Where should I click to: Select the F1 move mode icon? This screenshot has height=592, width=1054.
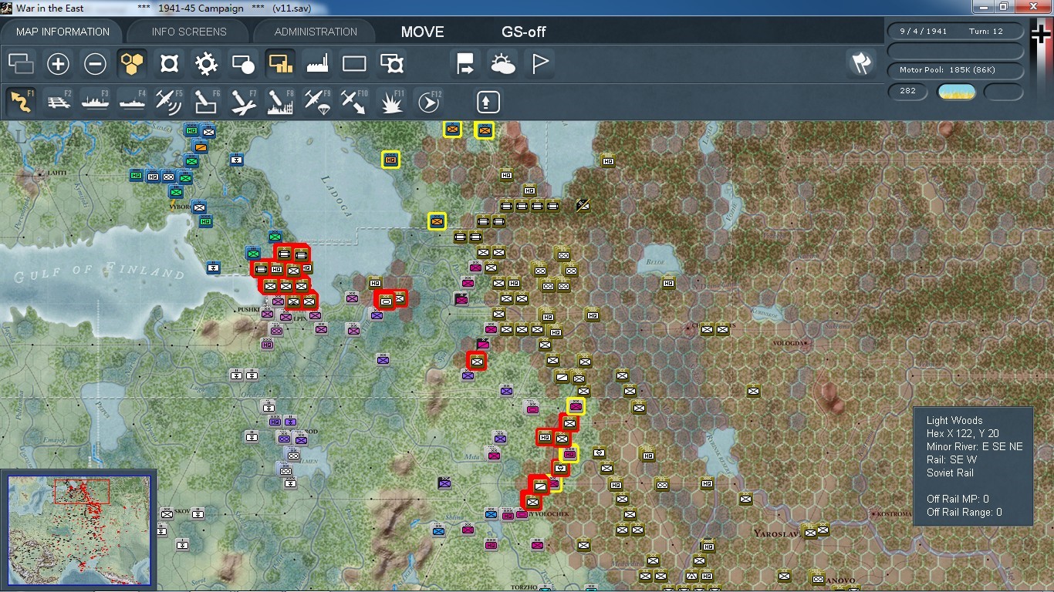pos(21,102)
